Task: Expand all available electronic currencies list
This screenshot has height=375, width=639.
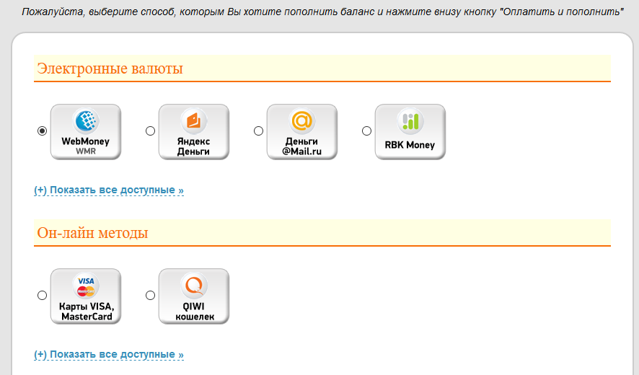Action: click(x=109, y=190)
